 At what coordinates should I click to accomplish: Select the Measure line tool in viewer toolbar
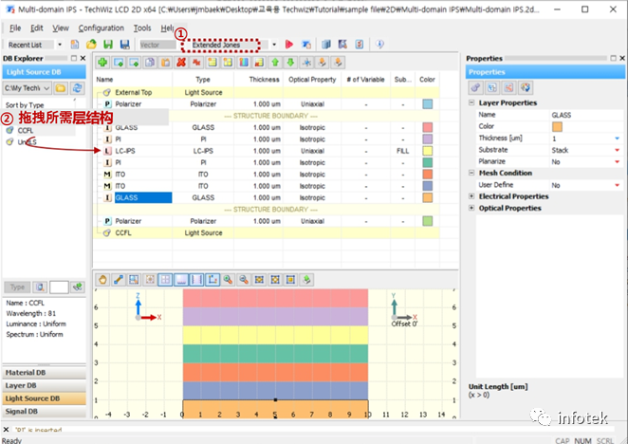(119, 280)
